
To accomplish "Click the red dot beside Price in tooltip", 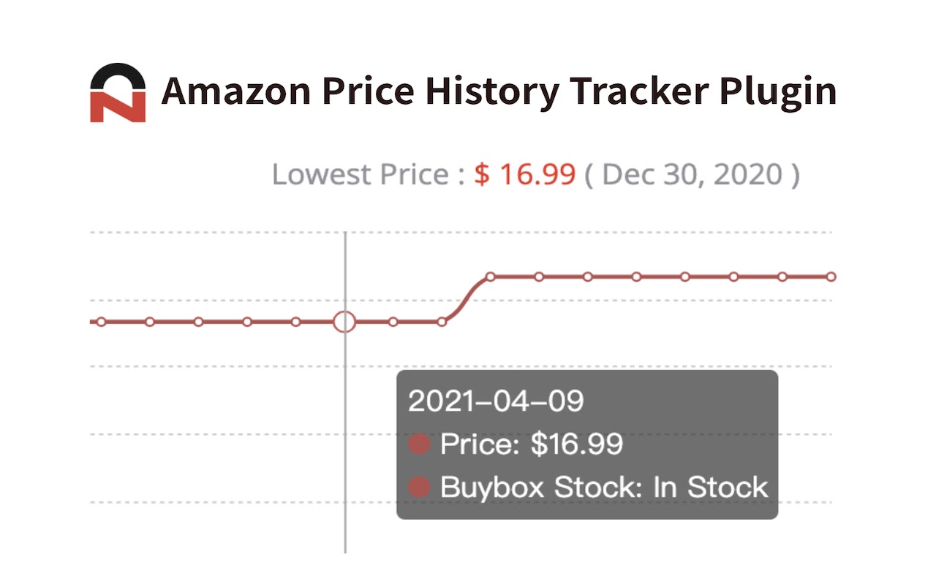I will [x=419, y=444].
